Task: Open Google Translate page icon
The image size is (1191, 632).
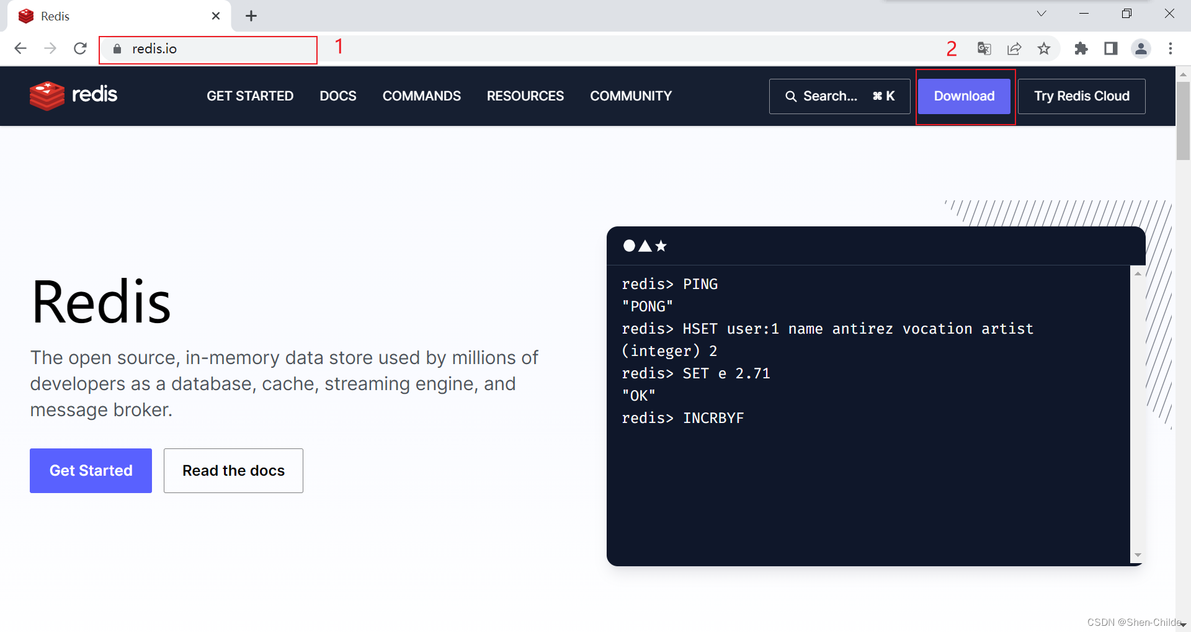Action: tap(984, 48)
